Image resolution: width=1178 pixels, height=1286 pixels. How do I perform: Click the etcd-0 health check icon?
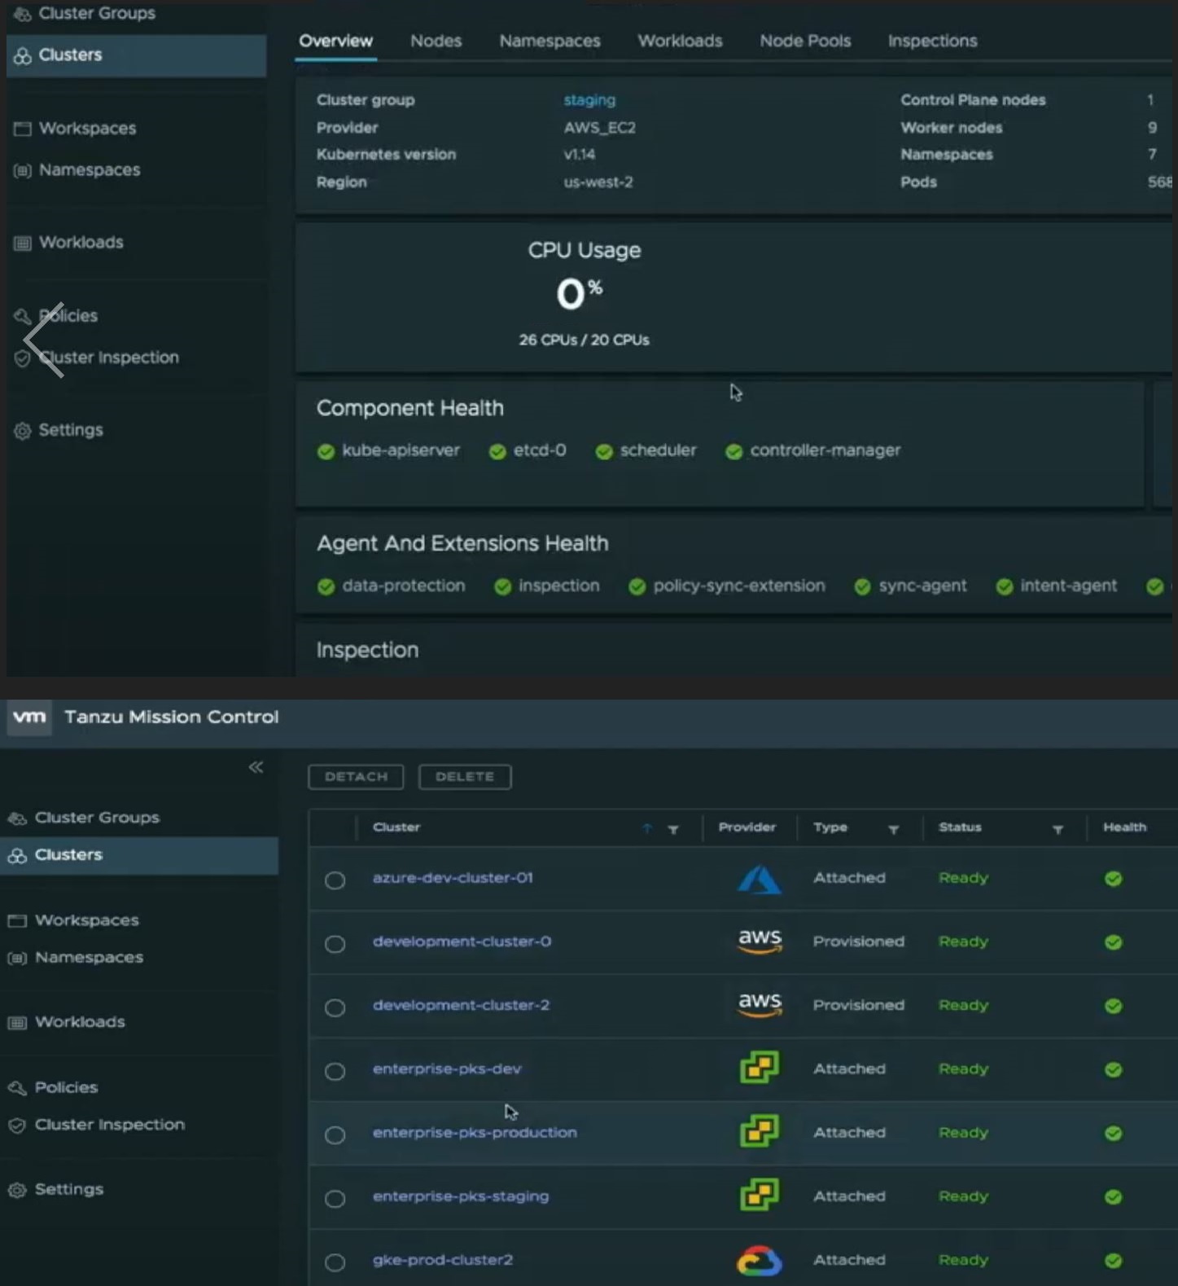(x=497, y=451)
